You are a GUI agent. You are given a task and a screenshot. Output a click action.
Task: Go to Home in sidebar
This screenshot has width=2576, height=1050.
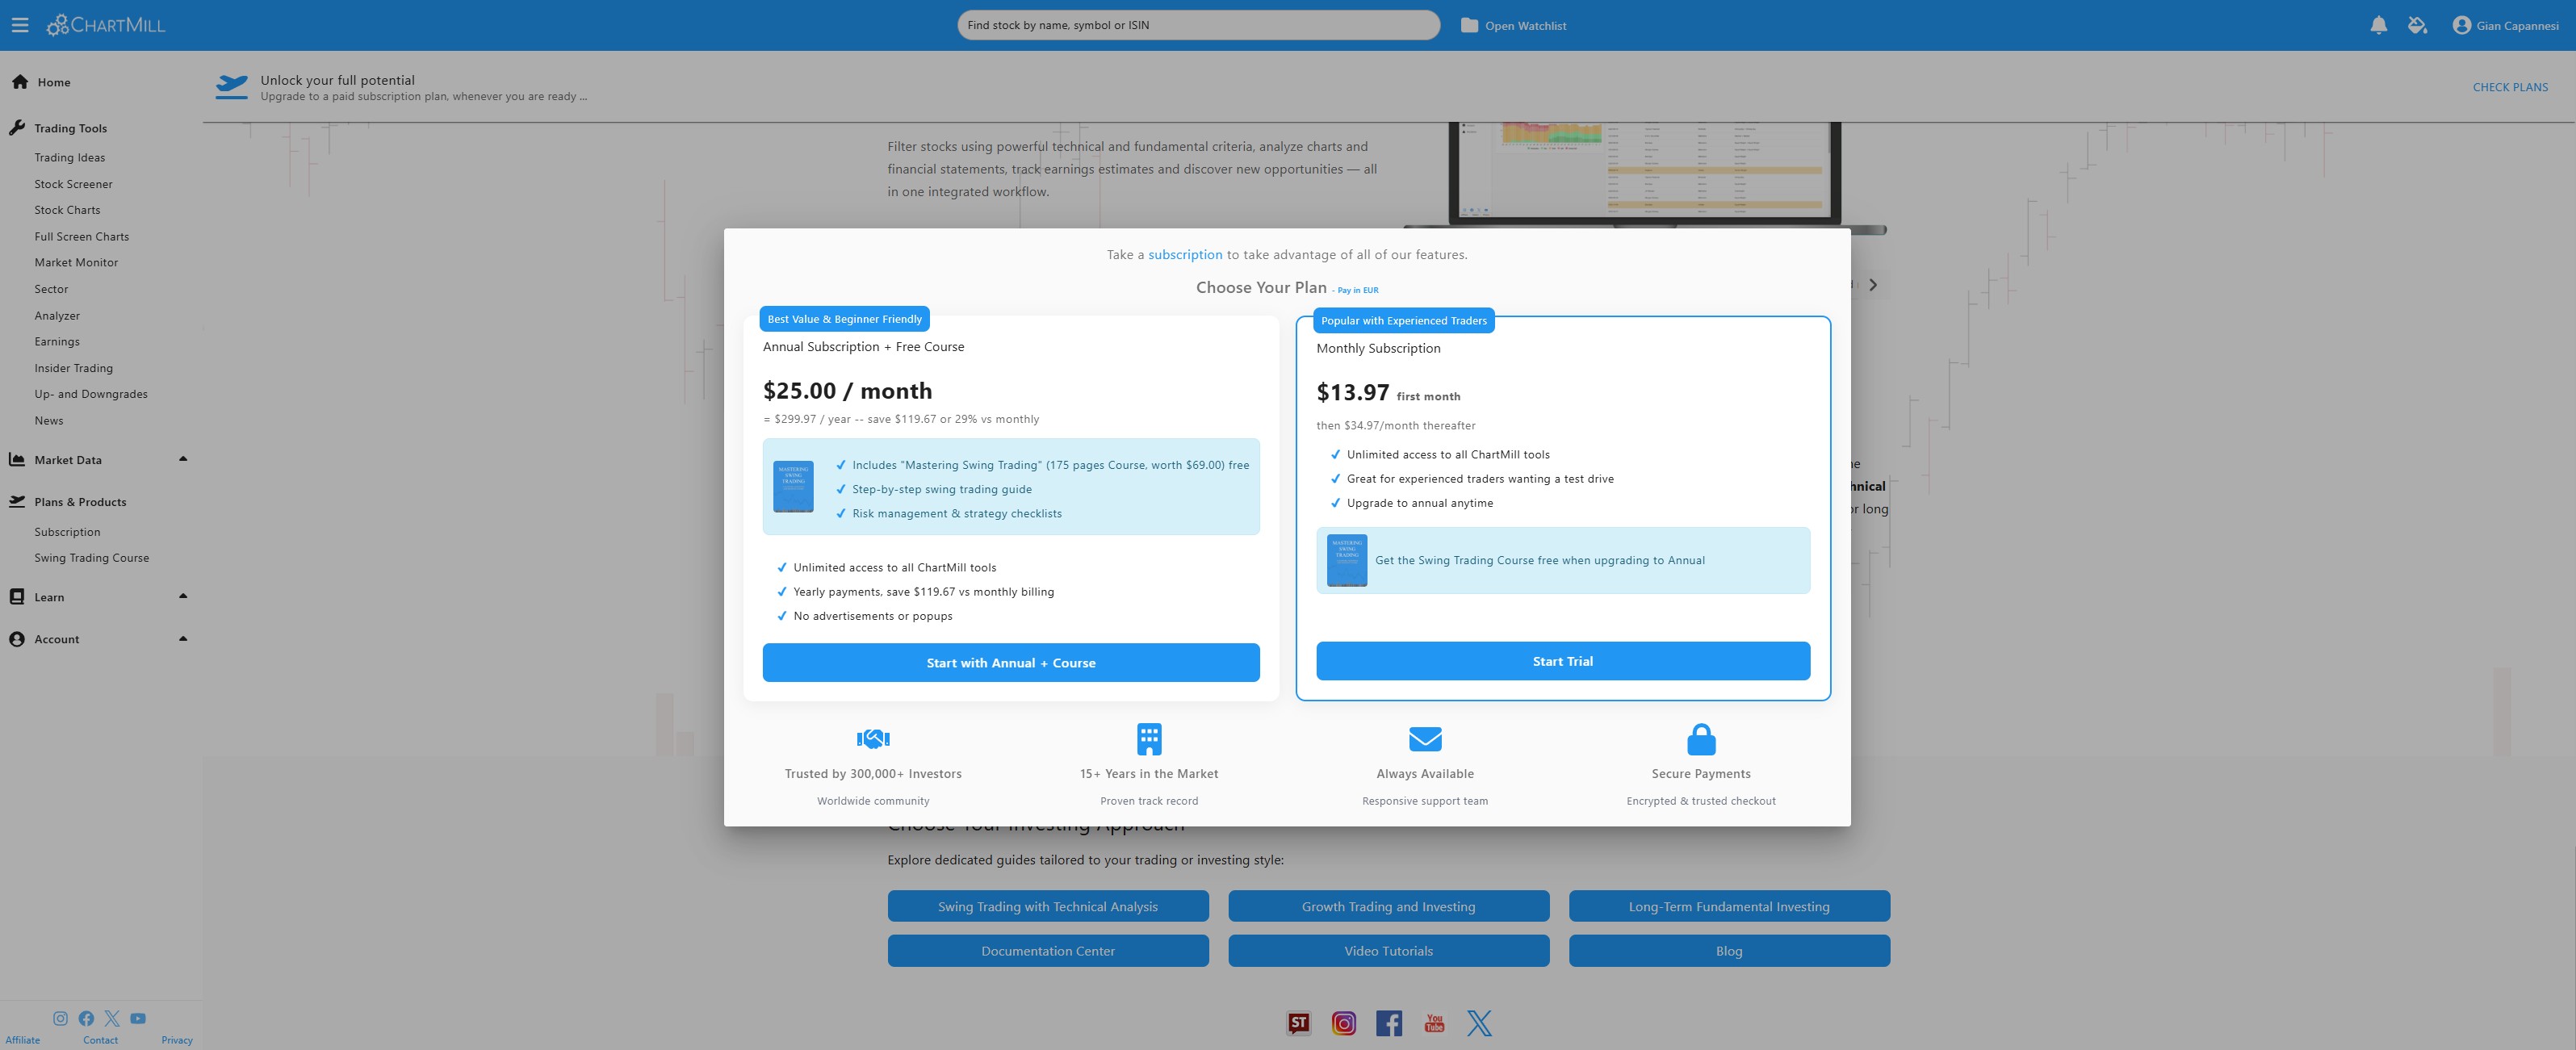click(x=54, y=82)
